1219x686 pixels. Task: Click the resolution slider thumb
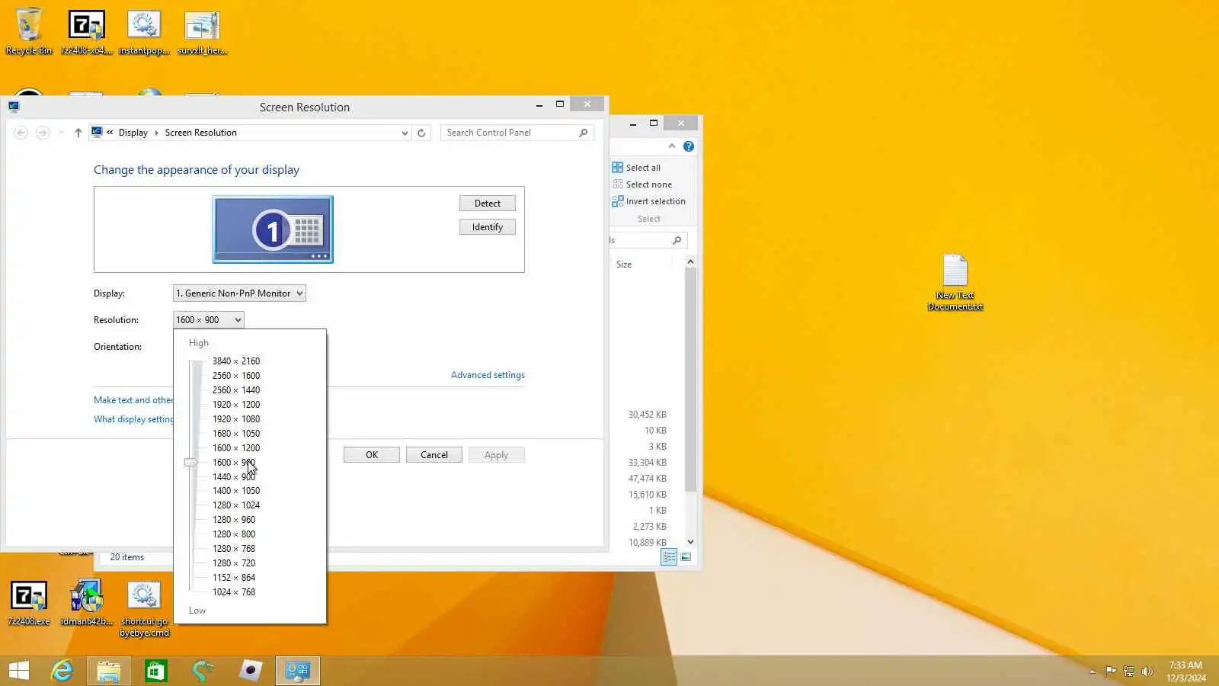click(190, 463)
